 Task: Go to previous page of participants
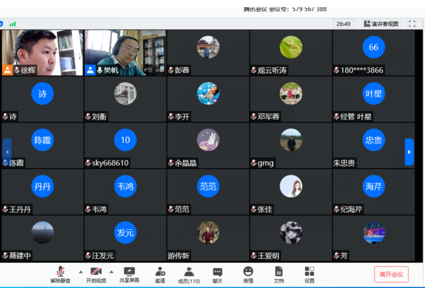(7, 152)
